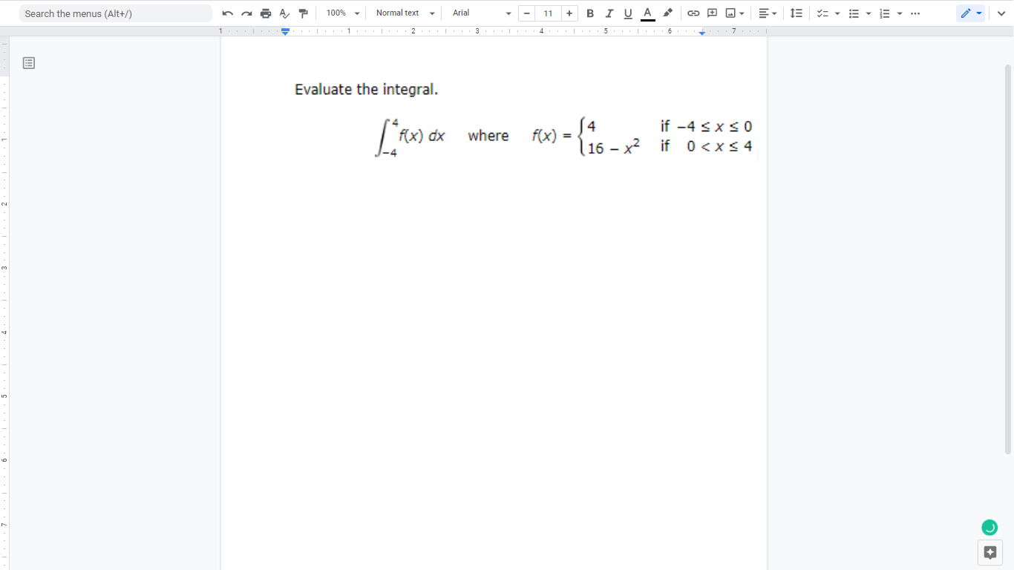Screen dimensions: 1014x570
Task: Toggle italic formatting
Action: click(x=609, y=13)
